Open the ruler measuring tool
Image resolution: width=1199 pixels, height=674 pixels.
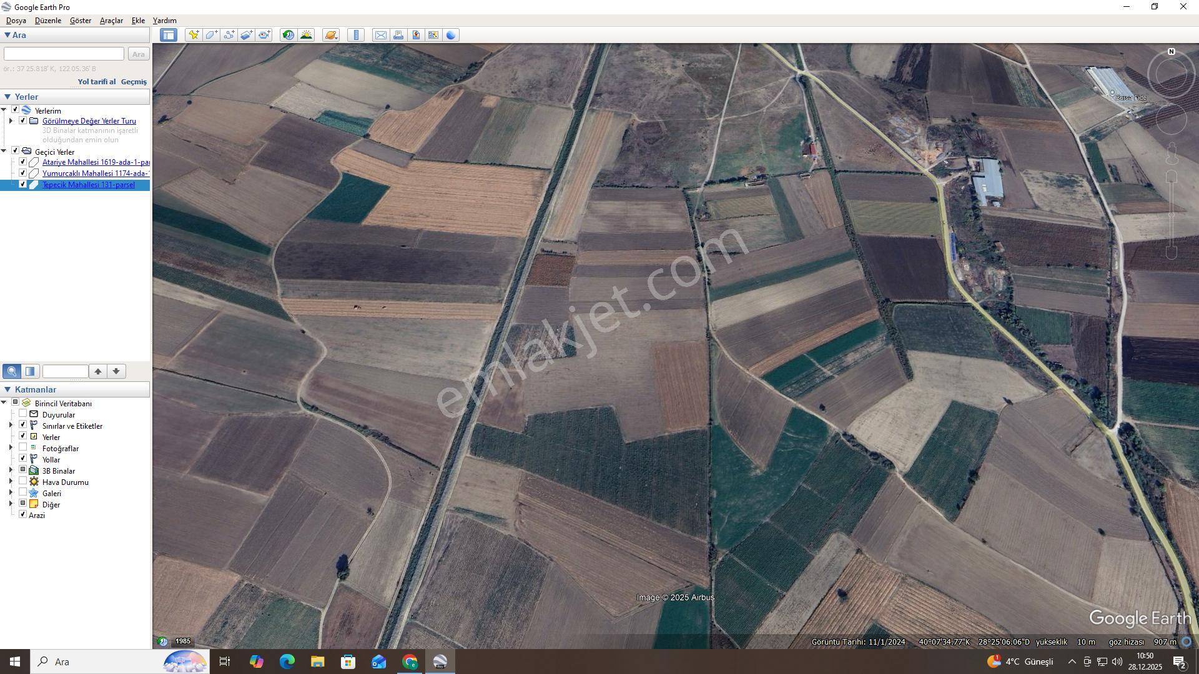tap(356, 35)
